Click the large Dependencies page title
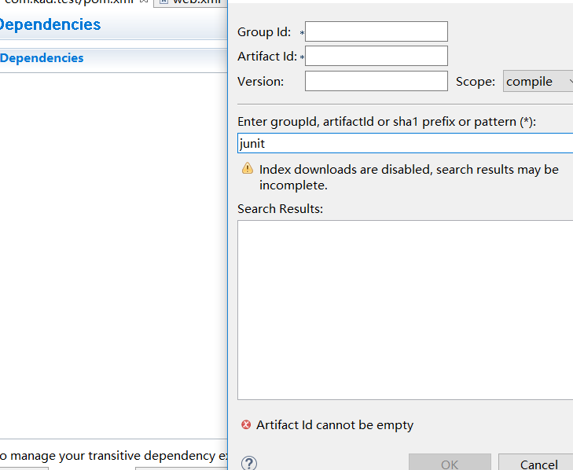The width and height of the screenshot is (573, 470). (x=50, y=24)
